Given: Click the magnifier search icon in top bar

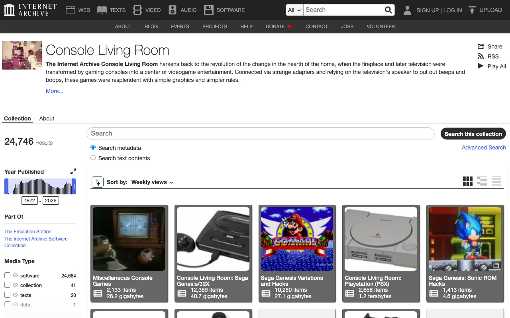Looking at the screenshot, I should (x=388, y=10).
